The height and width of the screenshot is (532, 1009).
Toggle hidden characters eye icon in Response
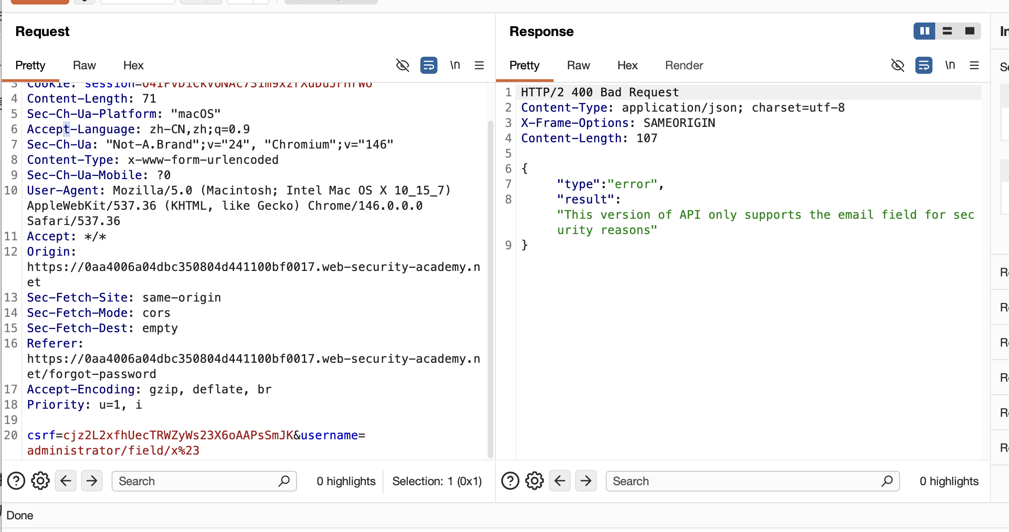pyautogui.click(x=897, y=65)
